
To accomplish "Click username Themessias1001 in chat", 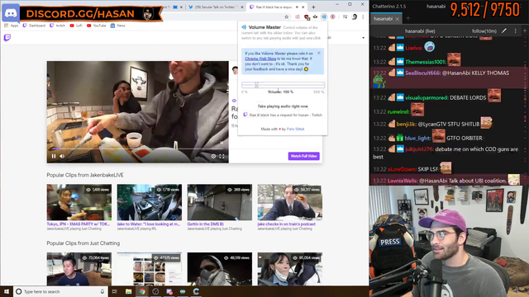I will (x=426, y=62).
